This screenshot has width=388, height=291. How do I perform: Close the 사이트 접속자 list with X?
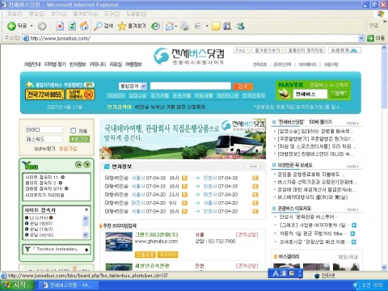coord(86,209)
